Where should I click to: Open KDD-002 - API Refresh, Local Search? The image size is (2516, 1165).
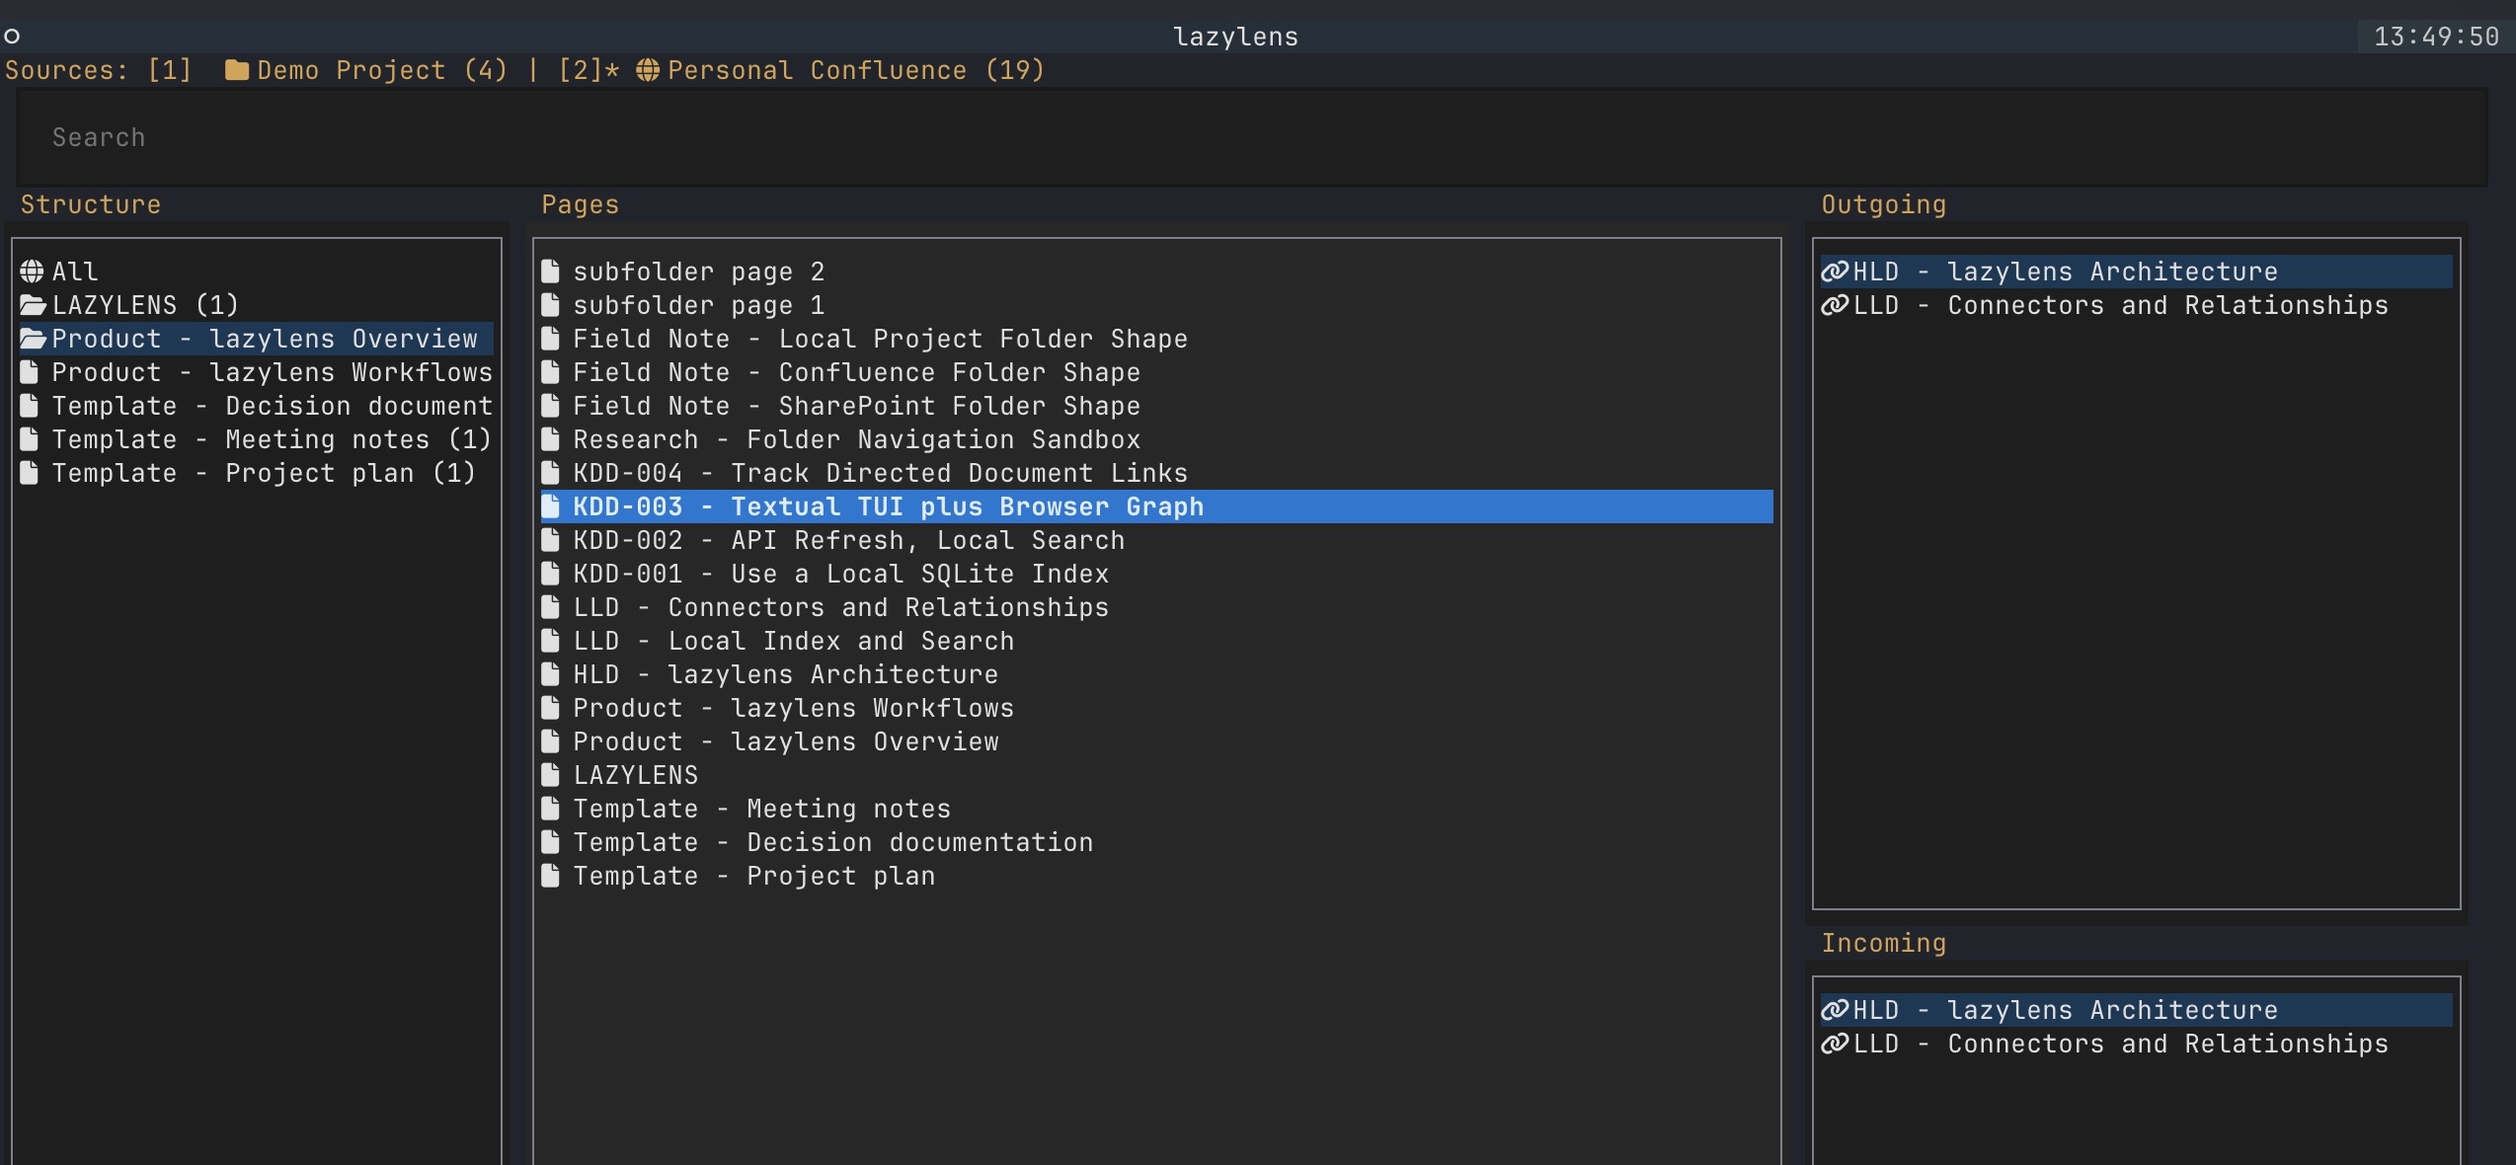pyautogui.click(x=1157, y=540)
